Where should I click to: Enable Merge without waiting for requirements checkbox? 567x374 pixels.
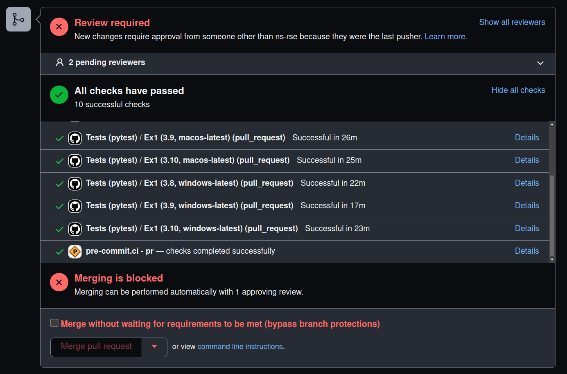tap(54, 323)
